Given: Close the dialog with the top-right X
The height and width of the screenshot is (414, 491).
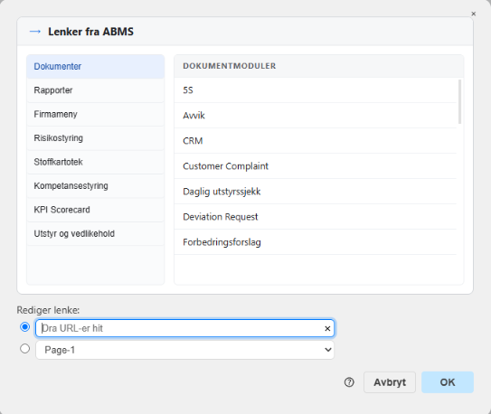Looking at the screenshot, I should pos(473,14).
